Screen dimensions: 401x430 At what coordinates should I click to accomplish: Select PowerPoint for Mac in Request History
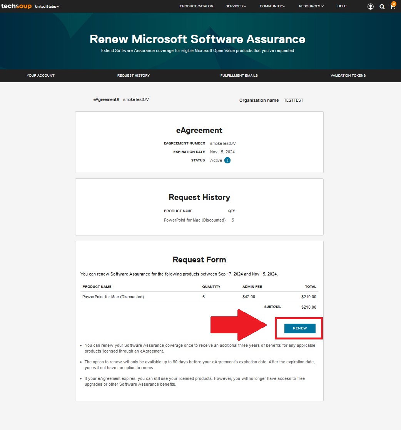tap(195, 220)
